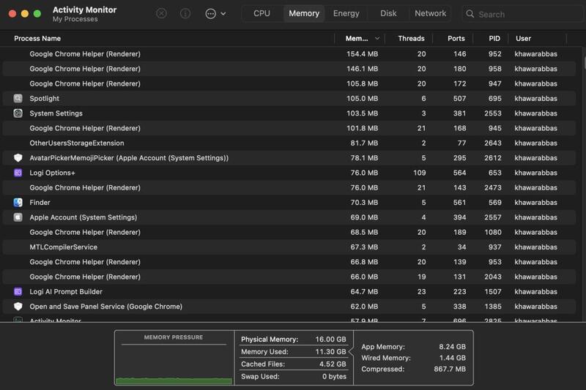
Task: Sort processes by Process Name header
Action: 38,38
